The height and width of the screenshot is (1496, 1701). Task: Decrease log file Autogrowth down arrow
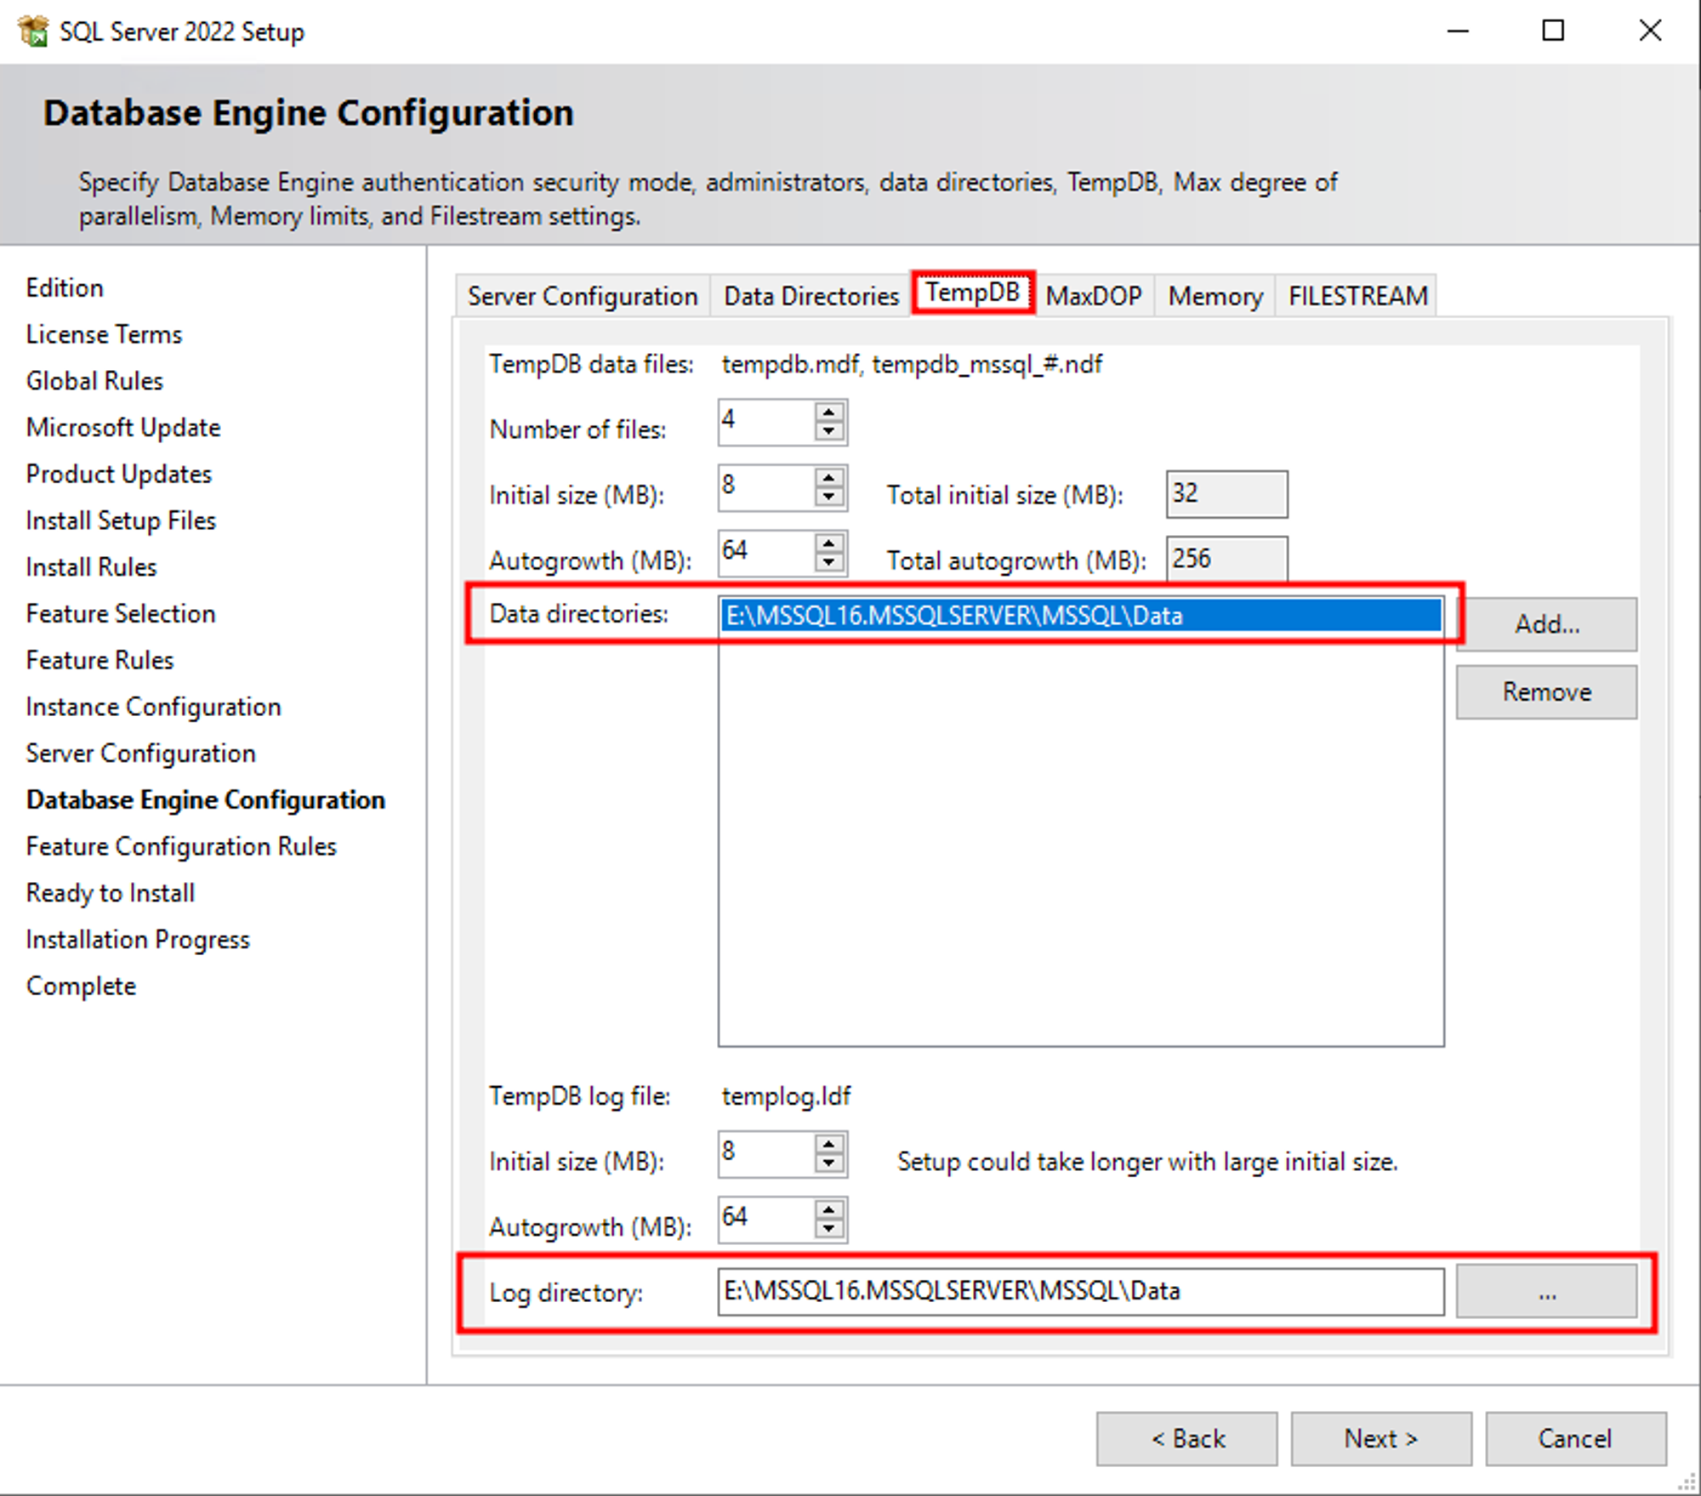tap(828, 1230)
